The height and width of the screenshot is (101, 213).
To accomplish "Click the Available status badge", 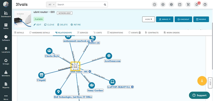I will pos(39,19).
